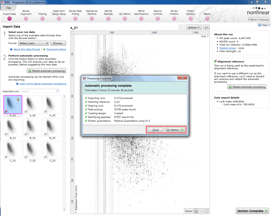Open the Help dropdown
The width and height of the screenshot is (271, 216).
pos(264,25)
